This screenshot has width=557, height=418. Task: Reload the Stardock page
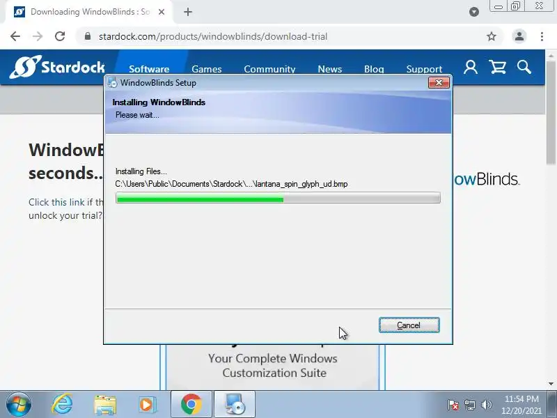60,36
